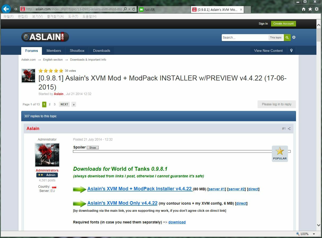Click View New Content link

(268, 51)
